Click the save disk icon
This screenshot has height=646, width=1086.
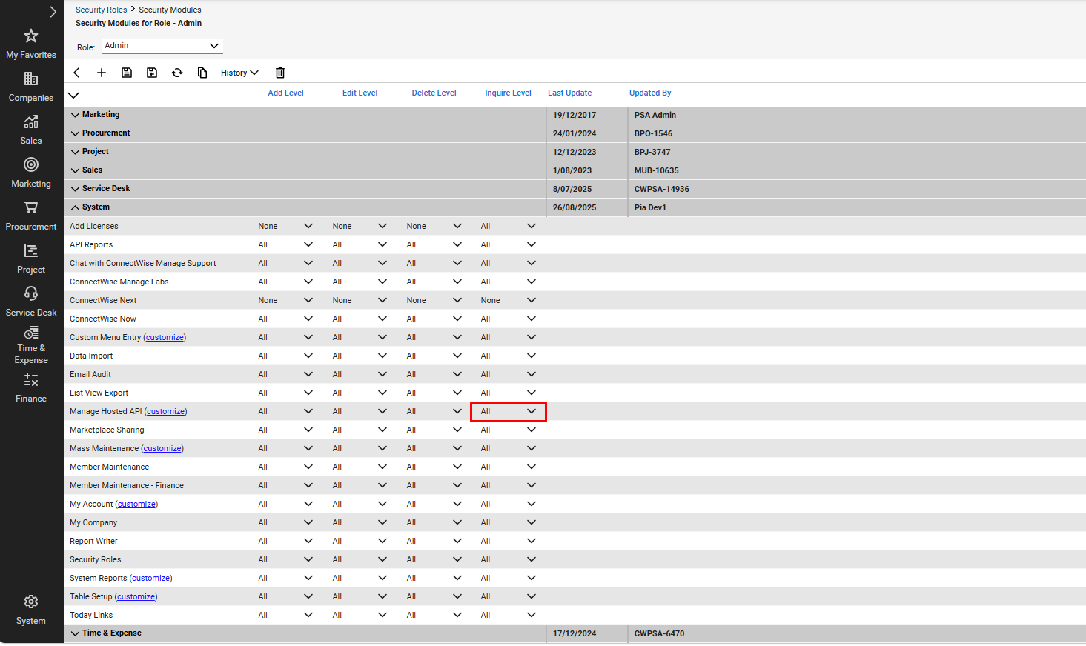click(127, 73)
